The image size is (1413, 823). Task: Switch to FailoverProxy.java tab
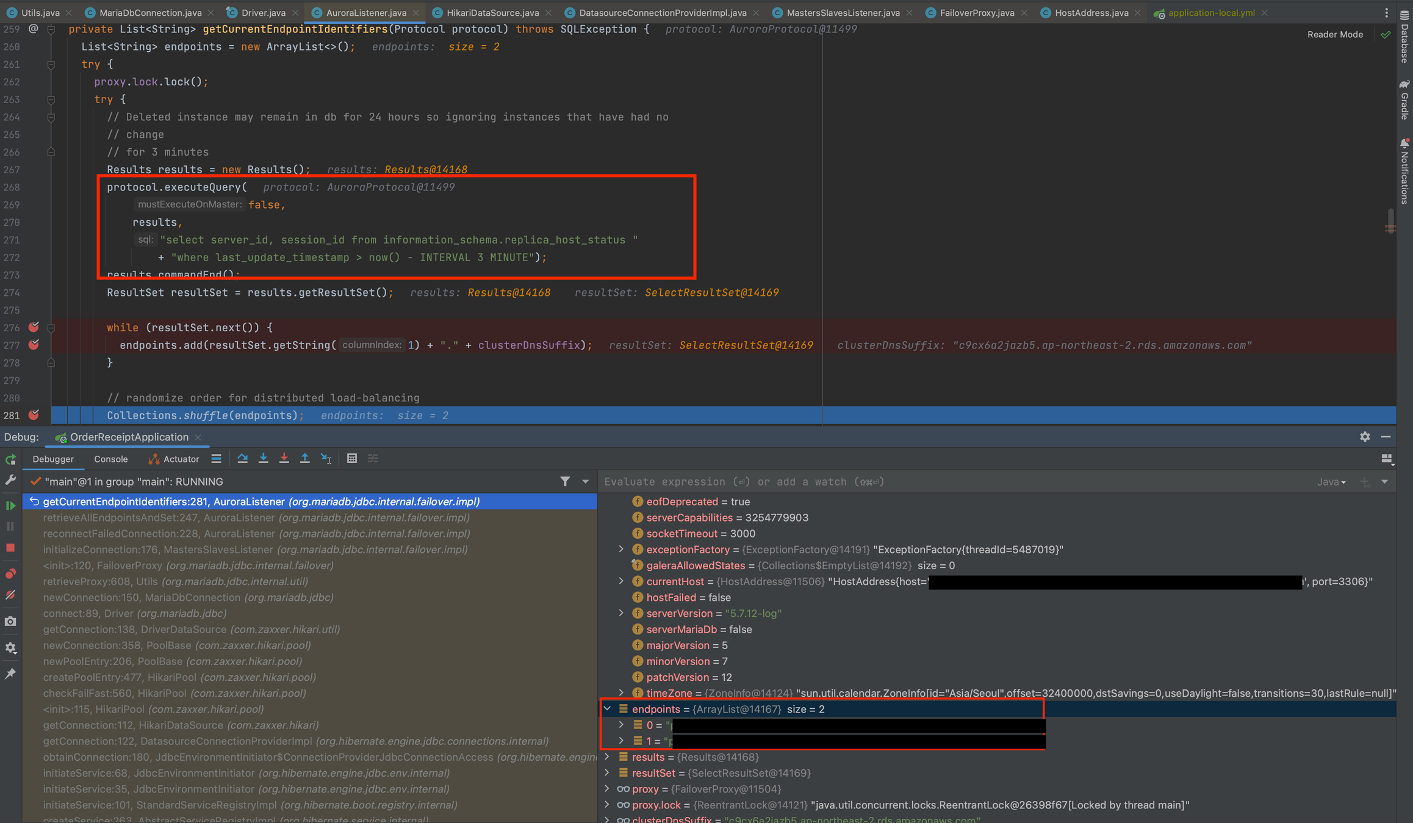tap(977, 13)
